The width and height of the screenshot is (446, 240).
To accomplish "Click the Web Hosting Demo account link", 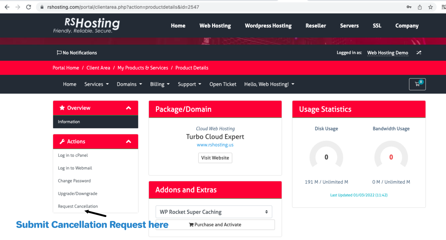I will 388,53.
